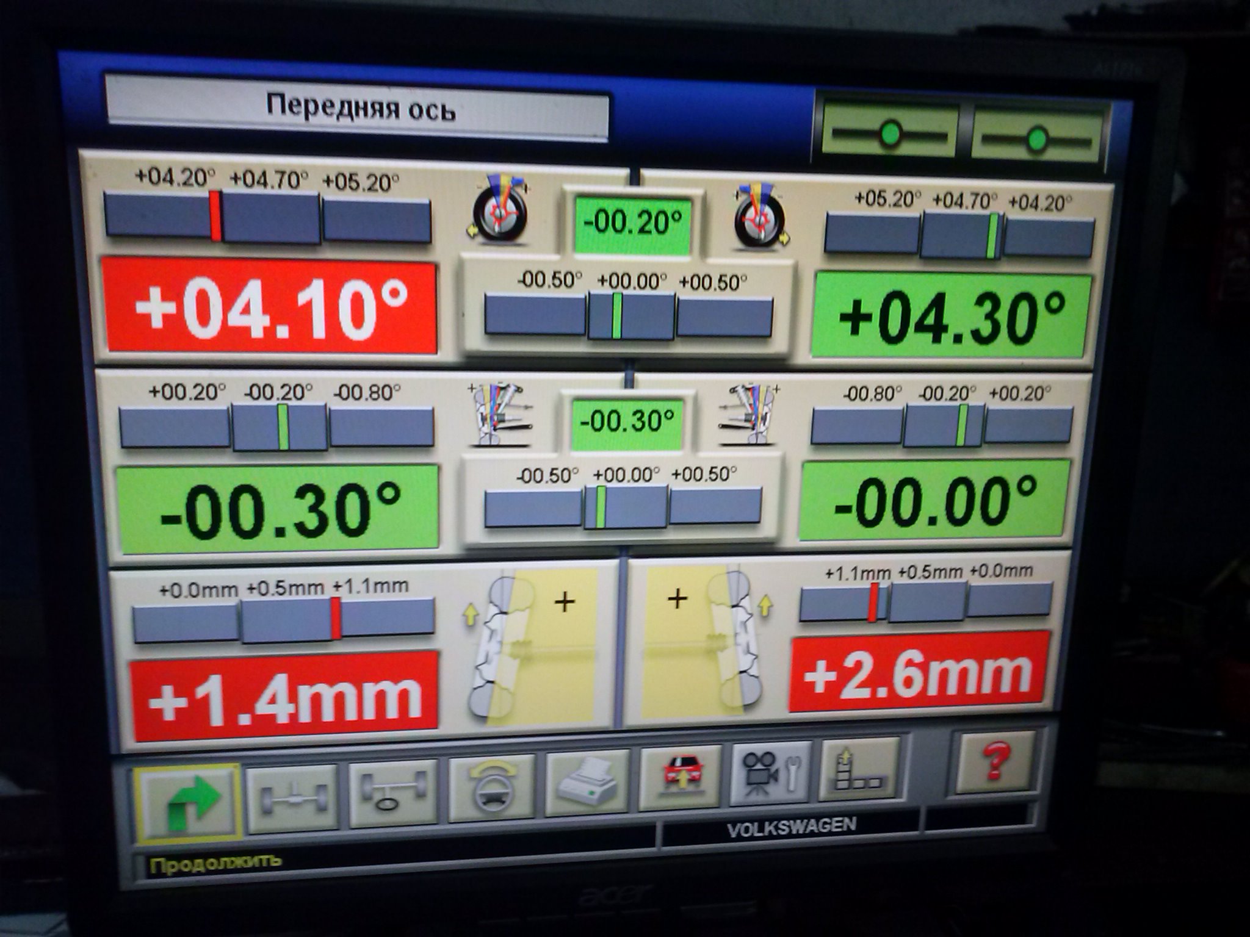Click the right toe +2.6mm reading
This screenshot has height=937, width=1250.
pos(919,672)
